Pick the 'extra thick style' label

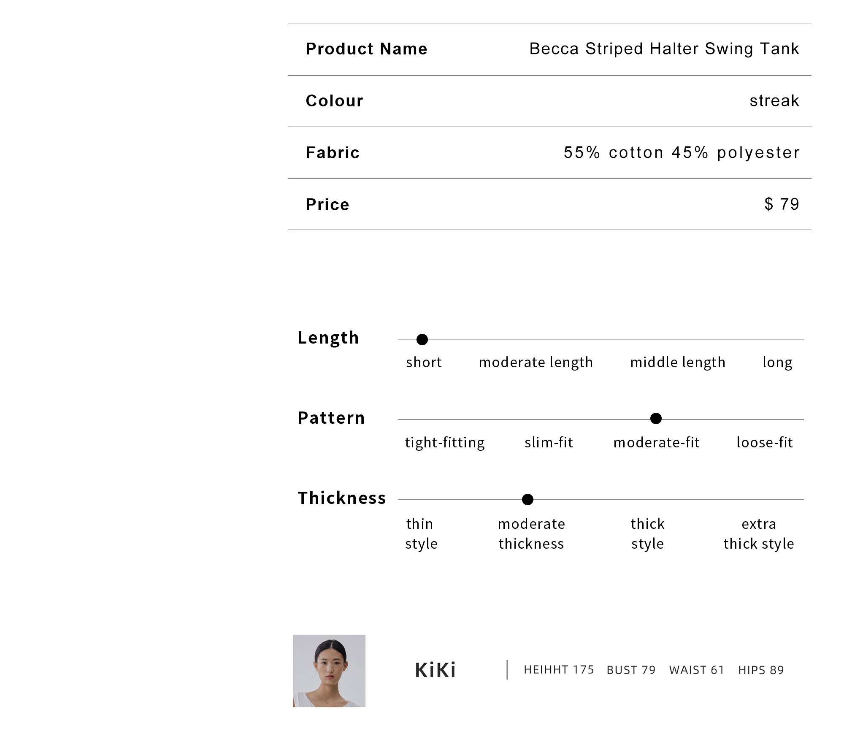tap(759, 534)
